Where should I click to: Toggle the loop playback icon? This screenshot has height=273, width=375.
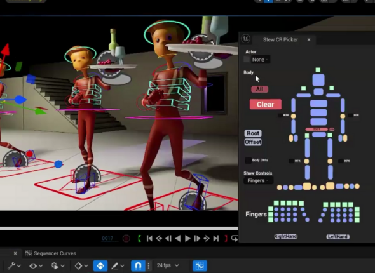click(235, 238)
